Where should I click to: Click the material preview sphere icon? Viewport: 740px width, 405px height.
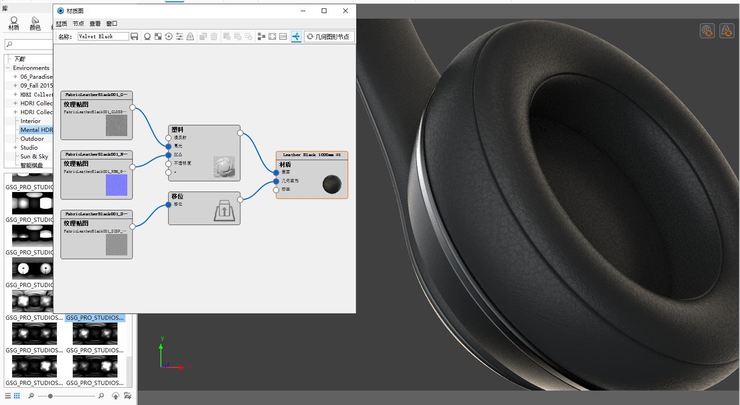click(x=147, y=36)
